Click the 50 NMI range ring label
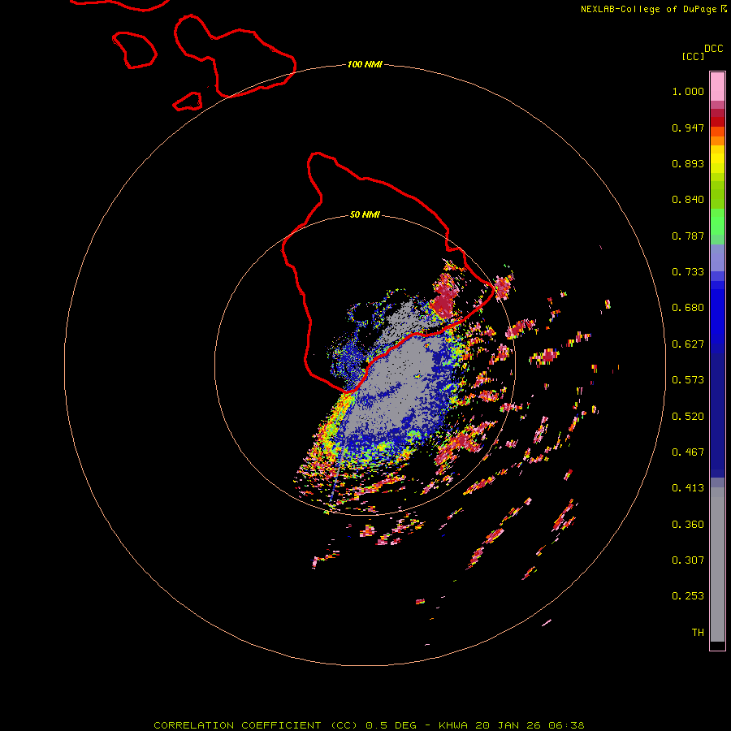 coord(365,214)
